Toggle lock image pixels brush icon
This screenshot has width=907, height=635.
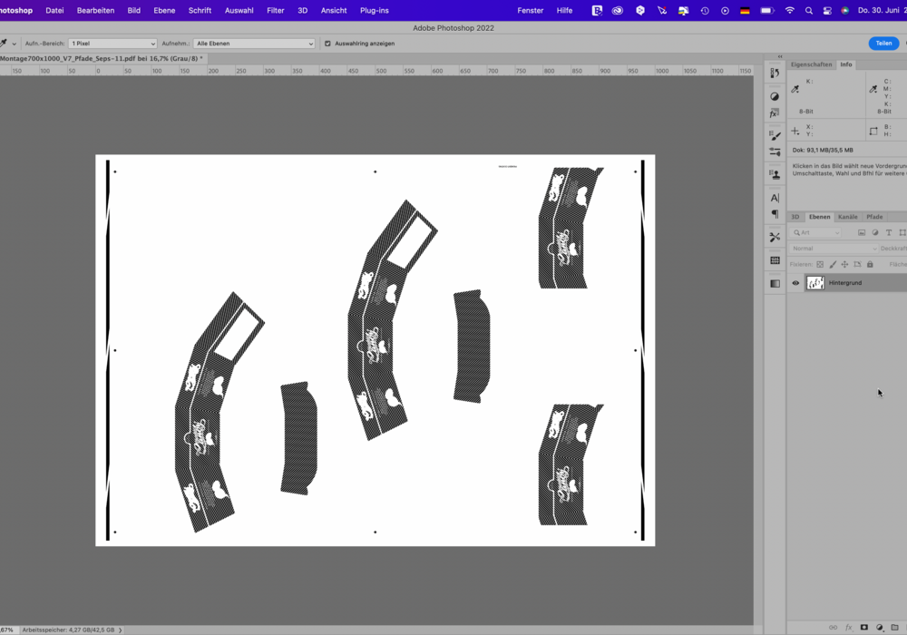click(833, 264)
